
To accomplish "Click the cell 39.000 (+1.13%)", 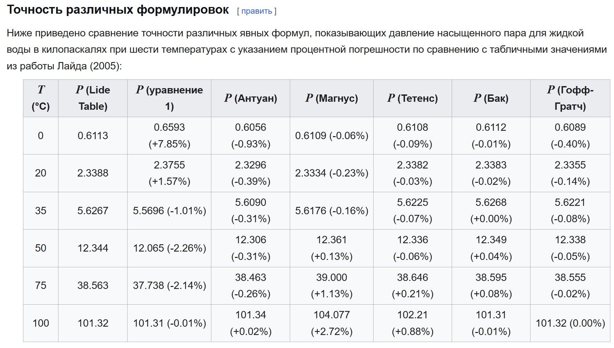I will point(332,285).
